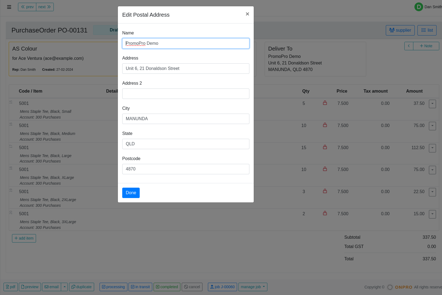The image size is (442, 295).
Task: Close the Edit Postal Address dialog
Action: click(247, 14)
